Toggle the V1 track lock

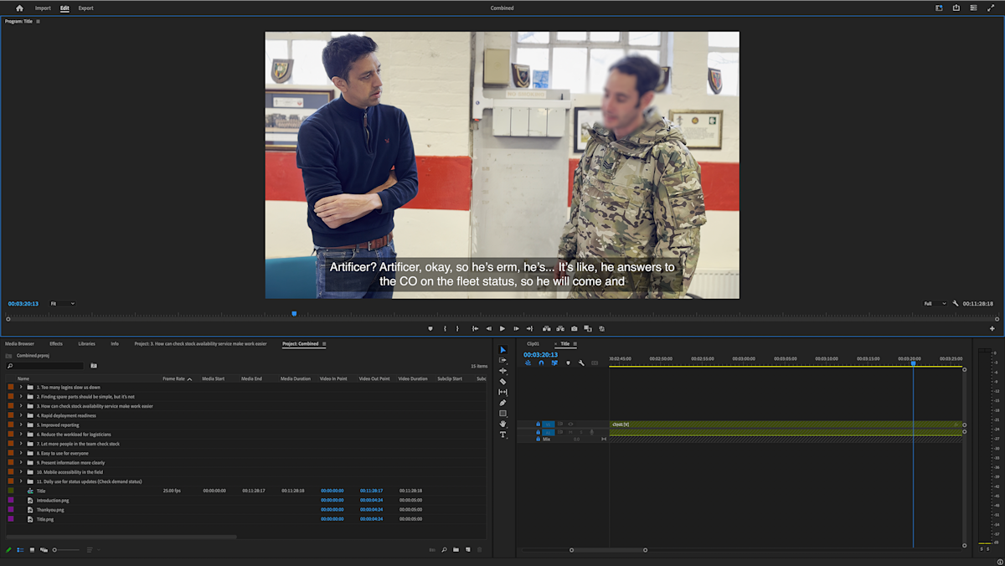[538, 424]
